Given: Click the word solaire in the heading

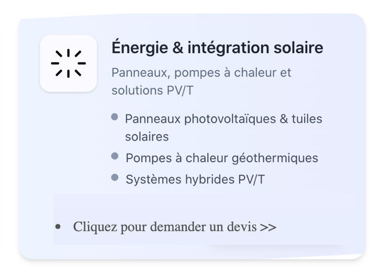Looking at the screenshot, I should tap(298, 48).
